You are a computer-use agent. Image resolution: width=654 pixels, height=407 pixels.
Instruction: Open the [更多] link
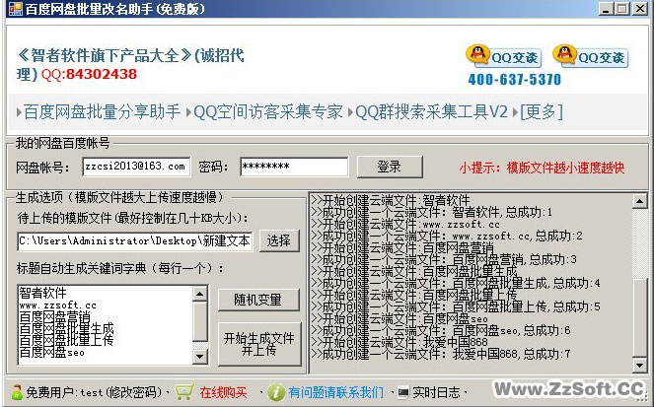[x=542, y=112]
